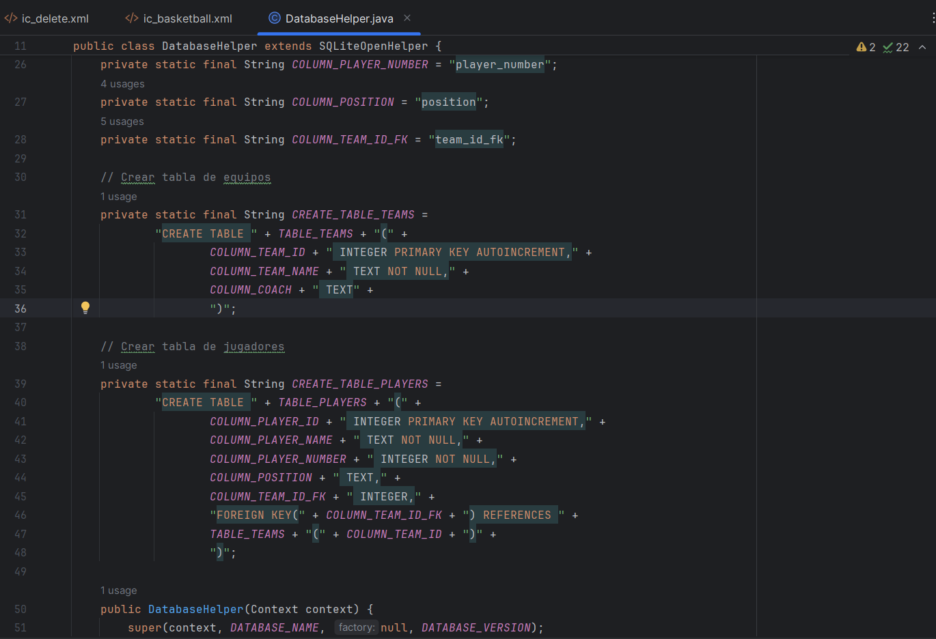Image resolution: width=936 pixels, height=639 pixels.
Task: Open the editor tabs three-dot overflow menu
Action: [933, 18]
